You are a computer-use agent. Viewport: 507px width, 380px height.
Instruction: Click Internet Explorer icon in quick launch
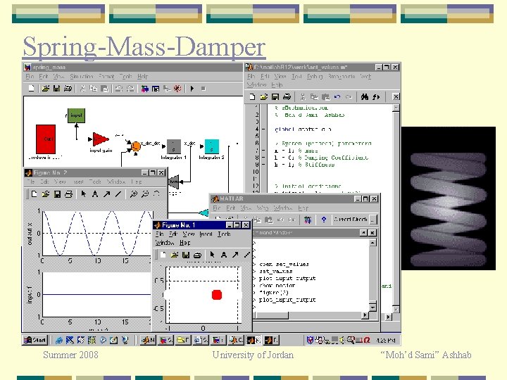coord(59,340)
